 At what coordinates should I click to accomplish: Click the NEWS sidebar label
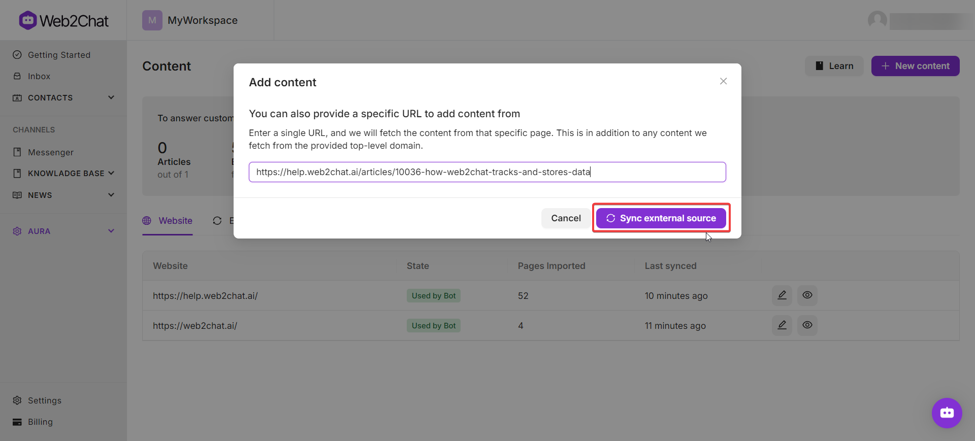40,195
